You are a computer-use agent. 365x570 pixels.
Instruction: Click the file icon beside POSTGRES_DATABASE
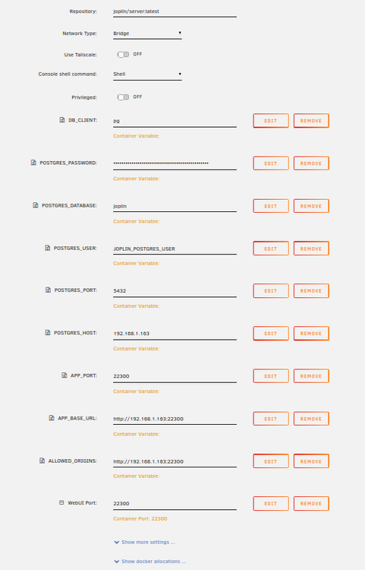tap(36, 205)
